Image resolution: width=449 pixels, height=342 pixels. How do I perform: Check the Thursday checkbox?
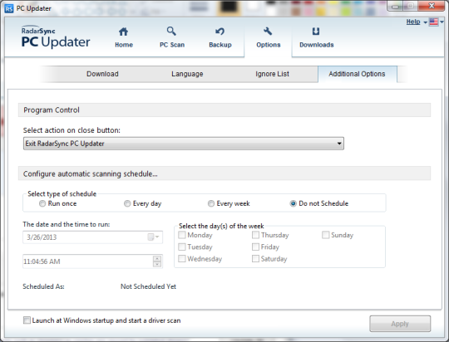255,235
